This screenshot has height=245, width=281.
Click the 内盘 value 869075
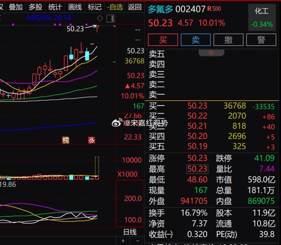pos(261,201)
